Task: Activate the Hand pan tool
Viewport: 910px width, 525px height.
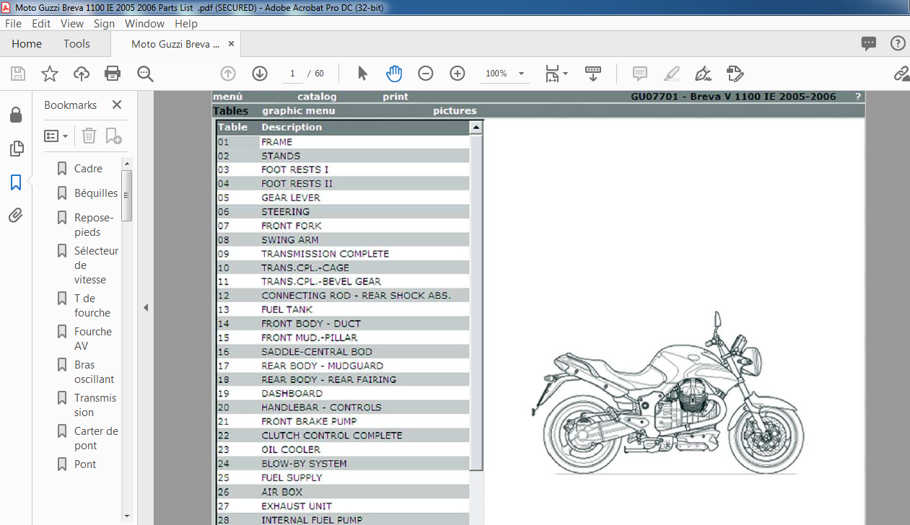Action: (x=394, y=74)
